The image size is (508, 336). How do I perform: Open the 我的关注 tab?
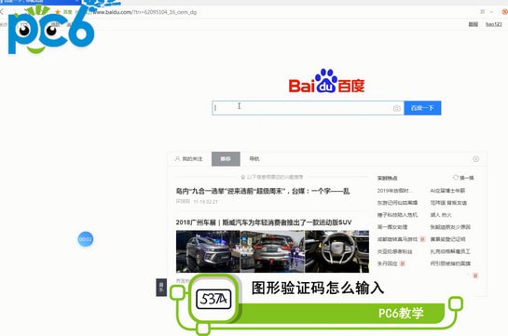coord(188,159)
